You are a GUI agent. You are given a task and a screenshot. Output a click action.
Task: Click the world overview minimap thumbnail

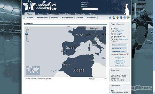(x=33, y=71)
